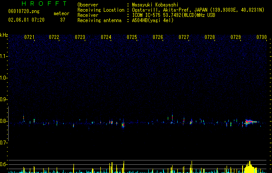The width and height of the screenshot is (272, 173).
Task: Click the kHz axis unit label
Action: pyautogui.click(x=4, y=35)
